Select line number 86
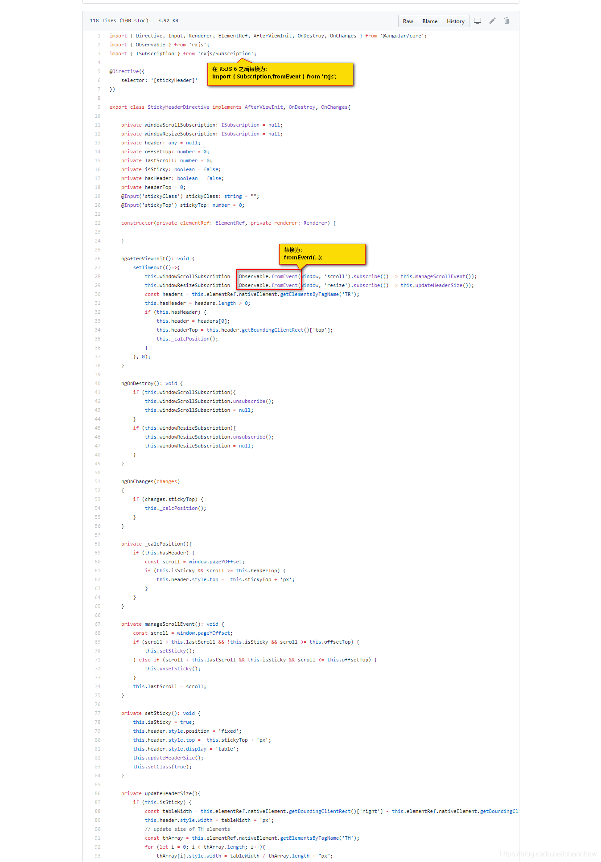The image size is (601, 862). [x=98, y=793]
